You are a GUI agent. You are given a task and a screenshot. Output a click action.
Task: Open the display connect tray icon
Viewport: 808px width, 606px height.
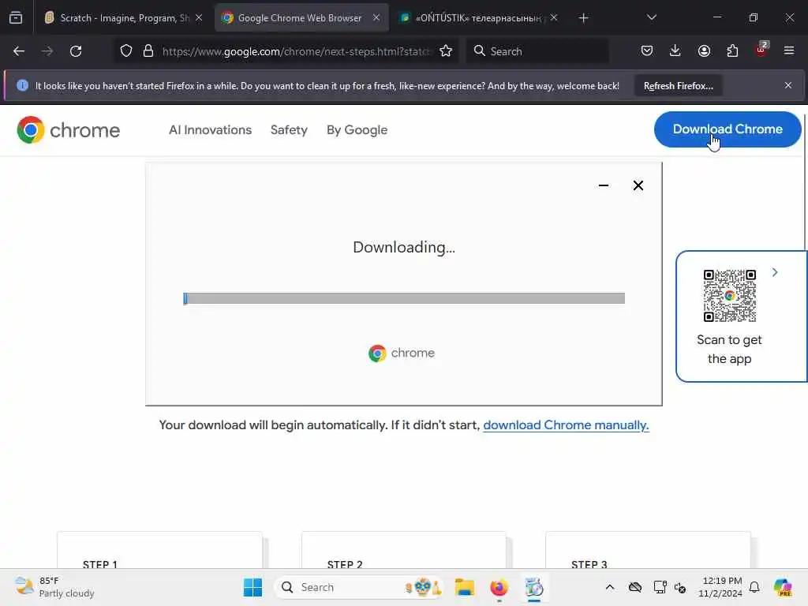click(660, 587)
